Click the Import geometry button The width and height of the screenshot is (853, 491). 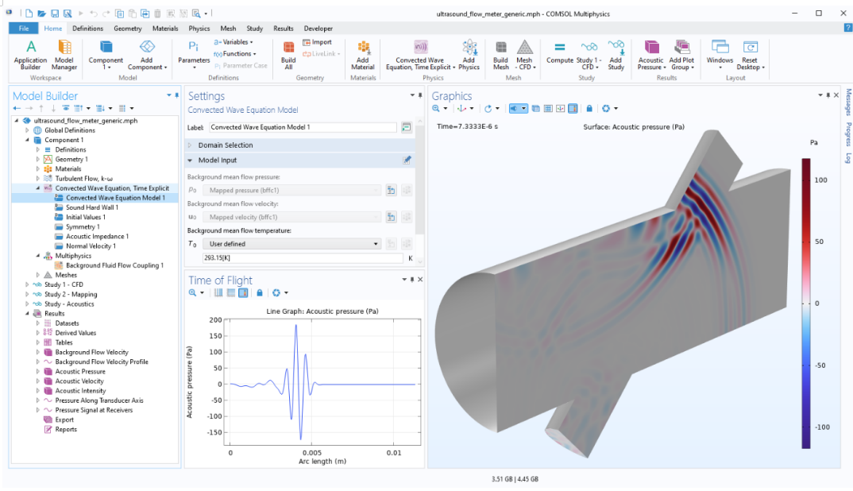[x=317, y=42]
